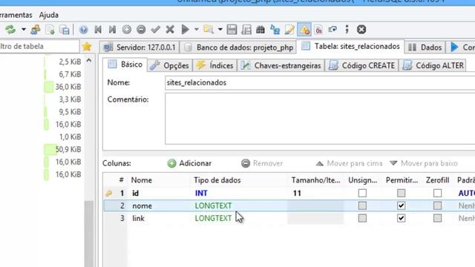Viewport: 475px width, 267px height.
Task: Open the Chaves-estrangeiras tab
Action: [281, 65]
